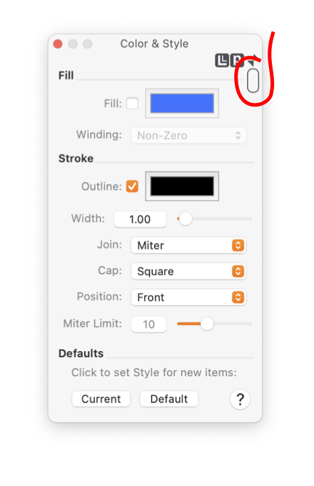
Task: Open the Join dropdown showing Miter
Action: 188,245
